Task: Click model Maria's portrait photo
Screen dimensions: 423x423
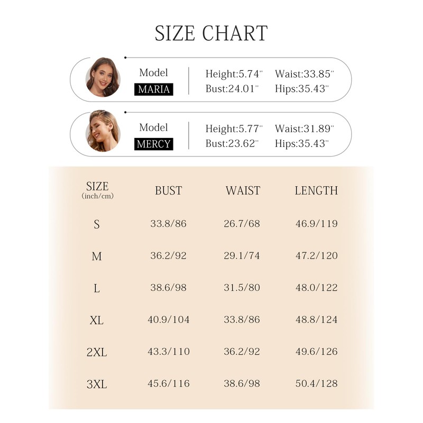Action: [x=103, y=77]
